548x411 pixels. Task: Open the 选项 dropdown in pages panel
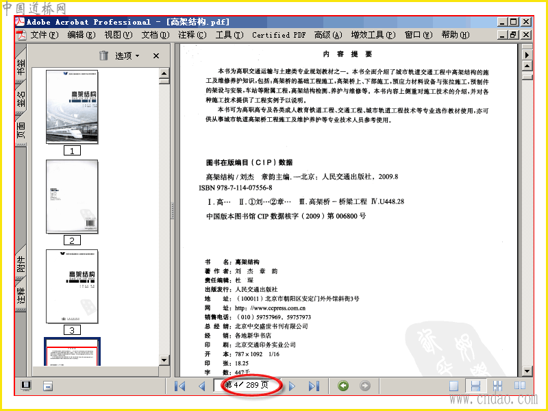point(127,55)
